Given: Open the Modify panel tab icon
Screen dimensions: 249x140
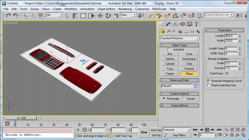Looking at the screenshot, I should tap(168, 24).
